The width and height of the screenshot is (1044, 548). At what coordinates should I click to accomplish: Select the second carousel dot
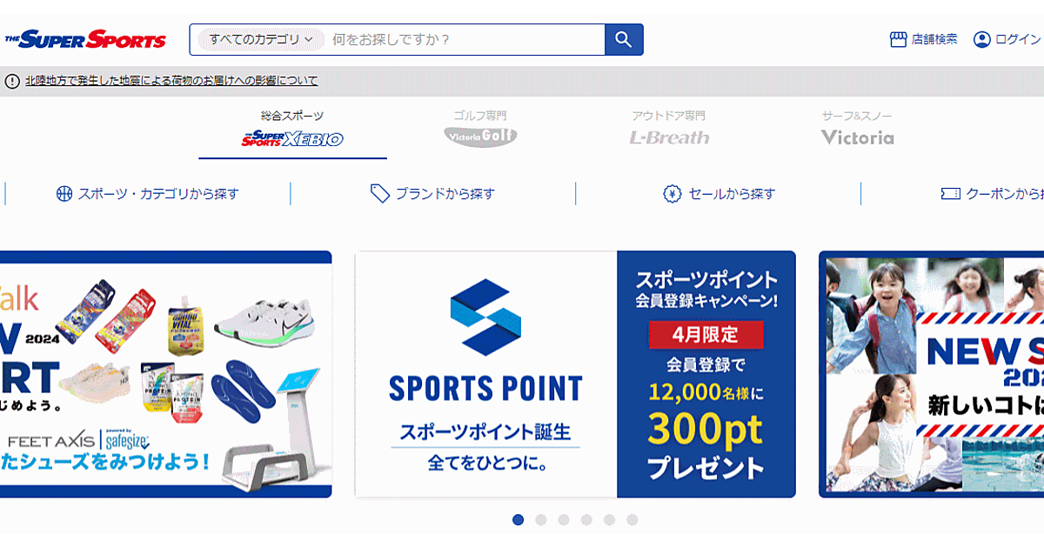click(541, 520)
